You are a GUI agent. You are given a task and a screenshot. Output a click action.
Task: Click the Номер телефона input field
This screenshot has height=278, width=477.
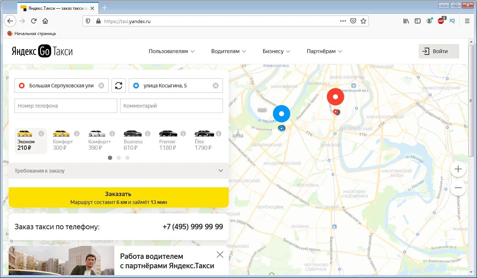pyautogui.click(x=66, y=106)
